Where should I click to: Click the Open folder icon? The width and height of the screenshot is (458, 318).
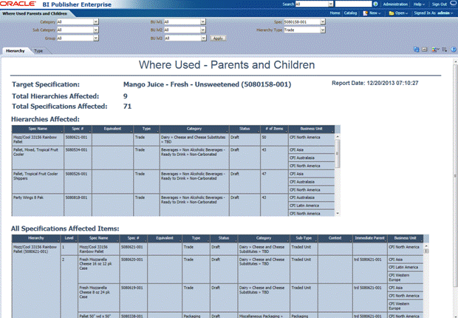coord(392,13)
